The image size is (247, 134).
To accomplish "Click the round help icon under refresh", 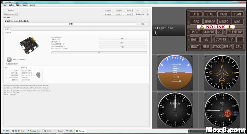I will (x=147, y=14).
